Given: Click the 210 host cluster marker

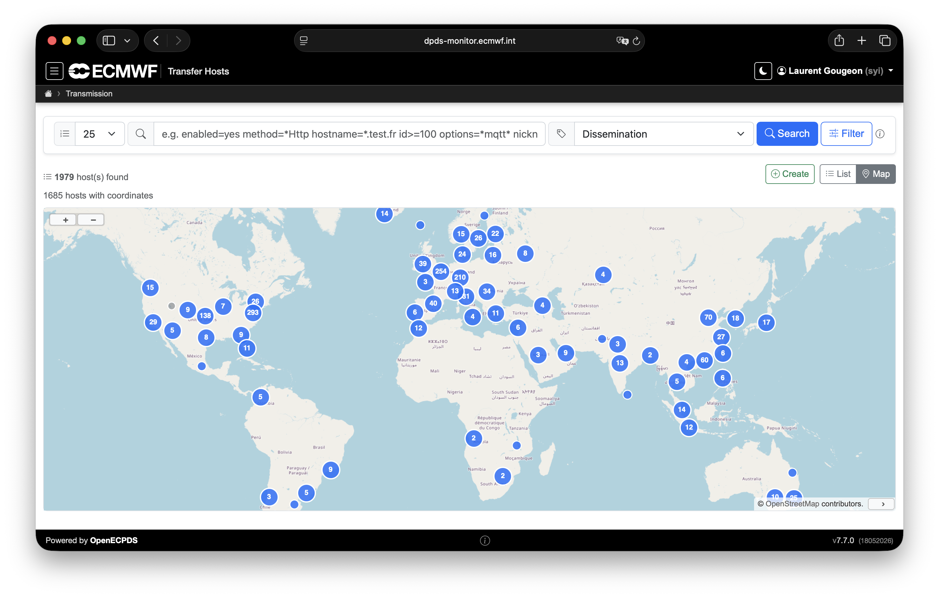Looking at the screenshot, I should tap(460, 277).
